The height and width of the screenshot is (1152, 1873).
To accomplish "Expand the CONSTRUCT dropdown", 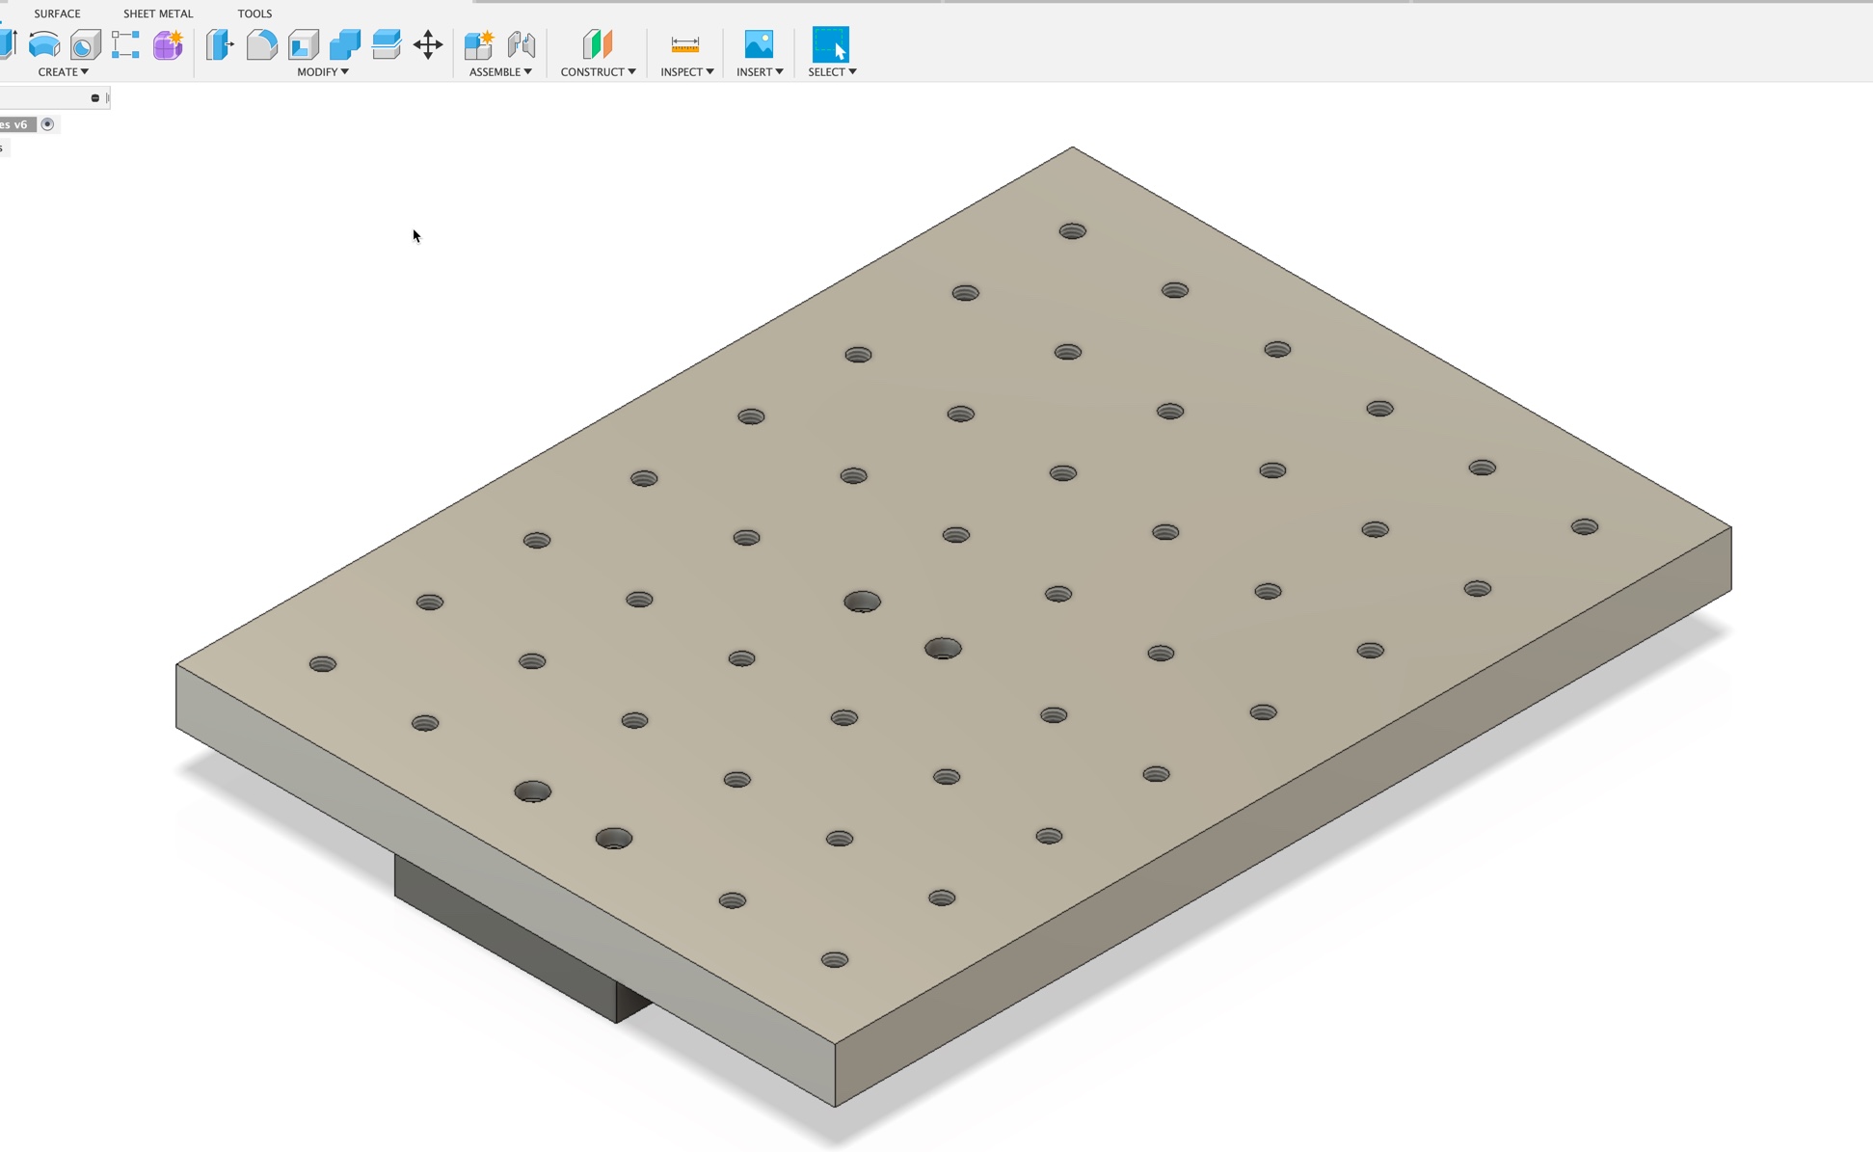I will pyautogui.click(x=598, y=71).
